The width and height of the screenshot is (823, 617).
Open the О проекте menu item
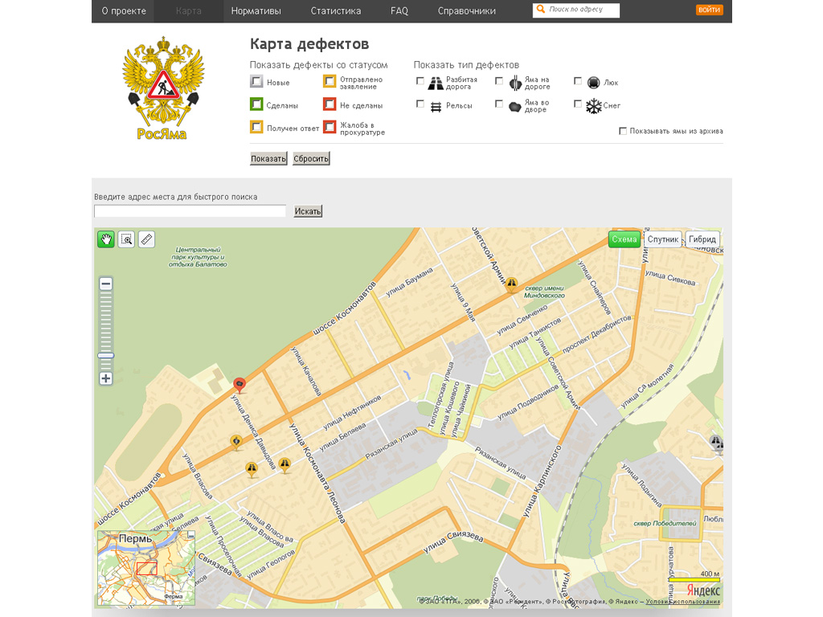point(124,11)
